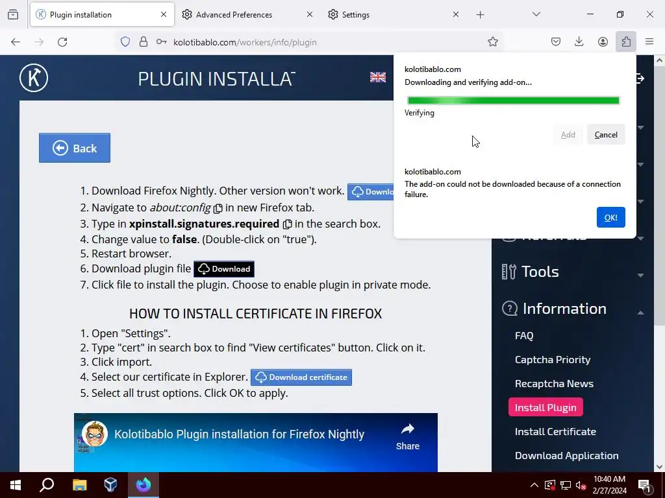Open the Firefox View tab list icon

click(13, 14)
